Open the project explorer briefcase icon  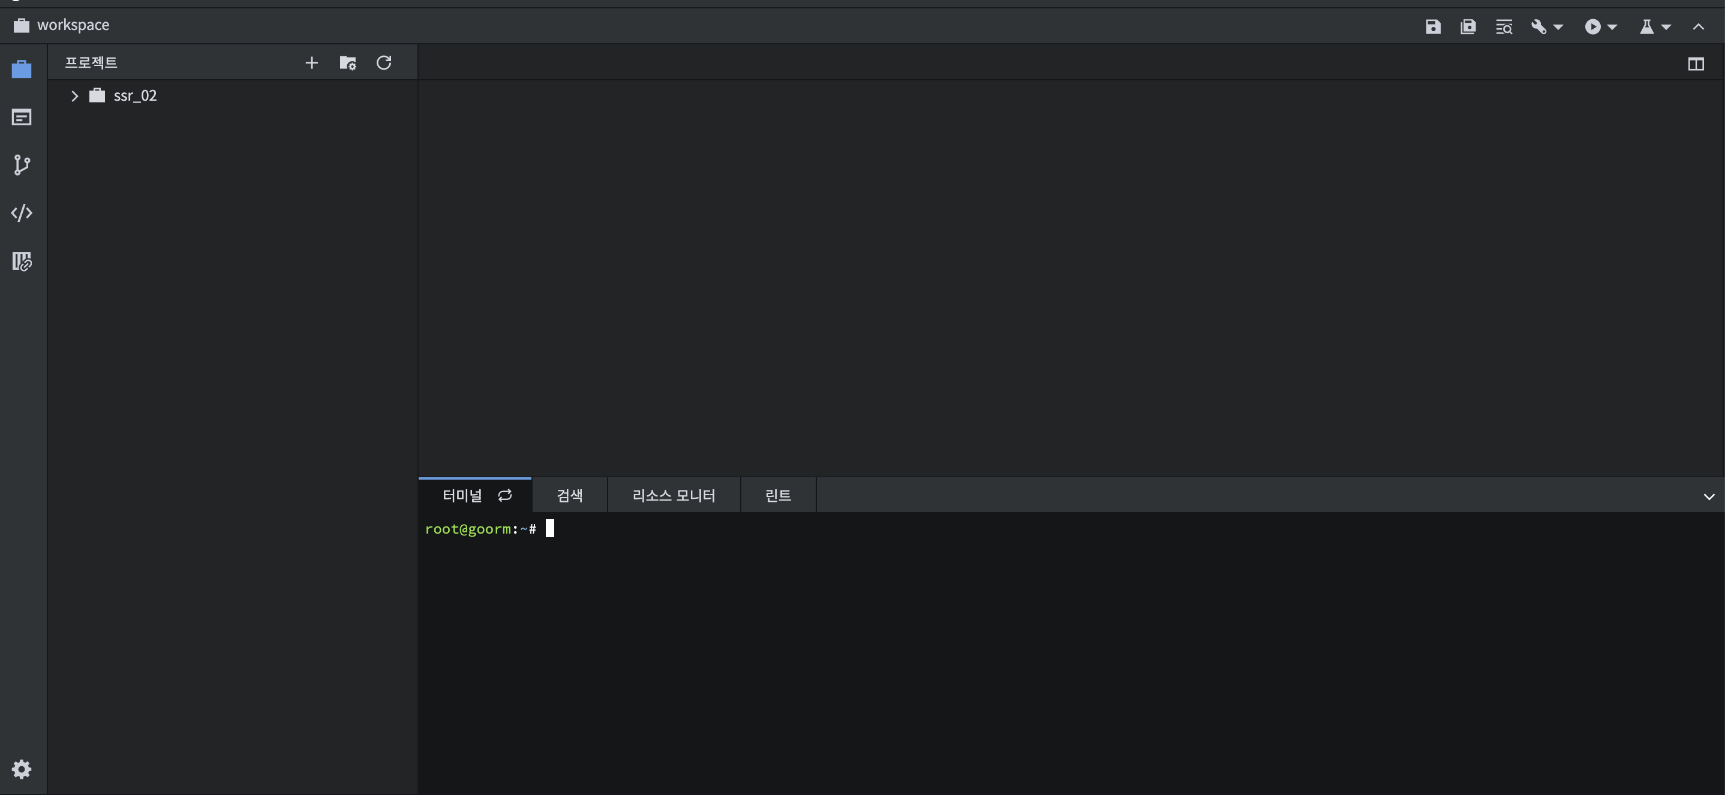tap(22, 69)
